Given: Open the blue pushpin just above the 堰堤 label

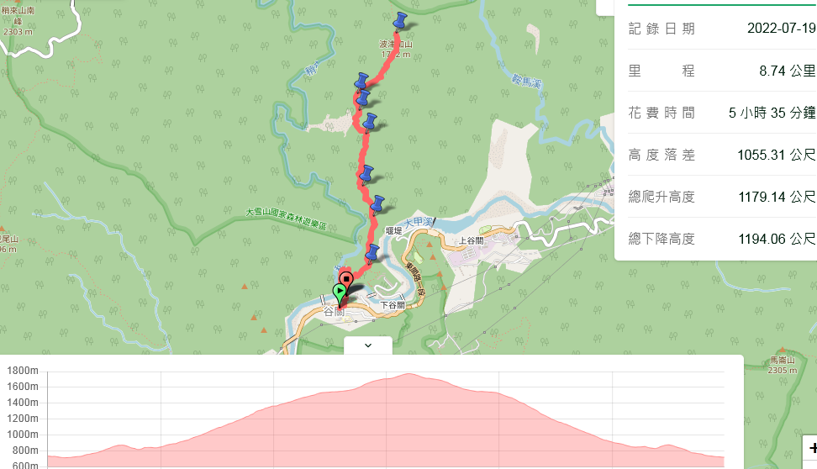Looking at the screenshot, I should (377, 205).
